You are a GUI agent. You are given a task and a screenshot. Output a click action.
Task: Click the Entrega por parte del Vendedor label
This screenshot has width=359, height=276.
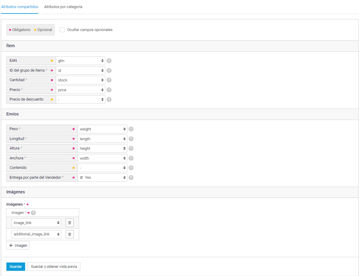[35, 178]
